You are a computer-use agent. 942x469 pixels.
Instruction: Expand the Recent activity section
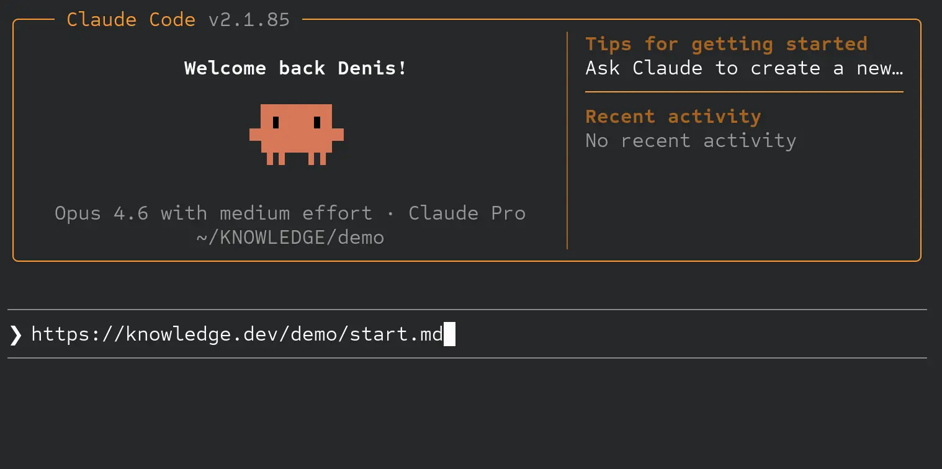point(673,116)
